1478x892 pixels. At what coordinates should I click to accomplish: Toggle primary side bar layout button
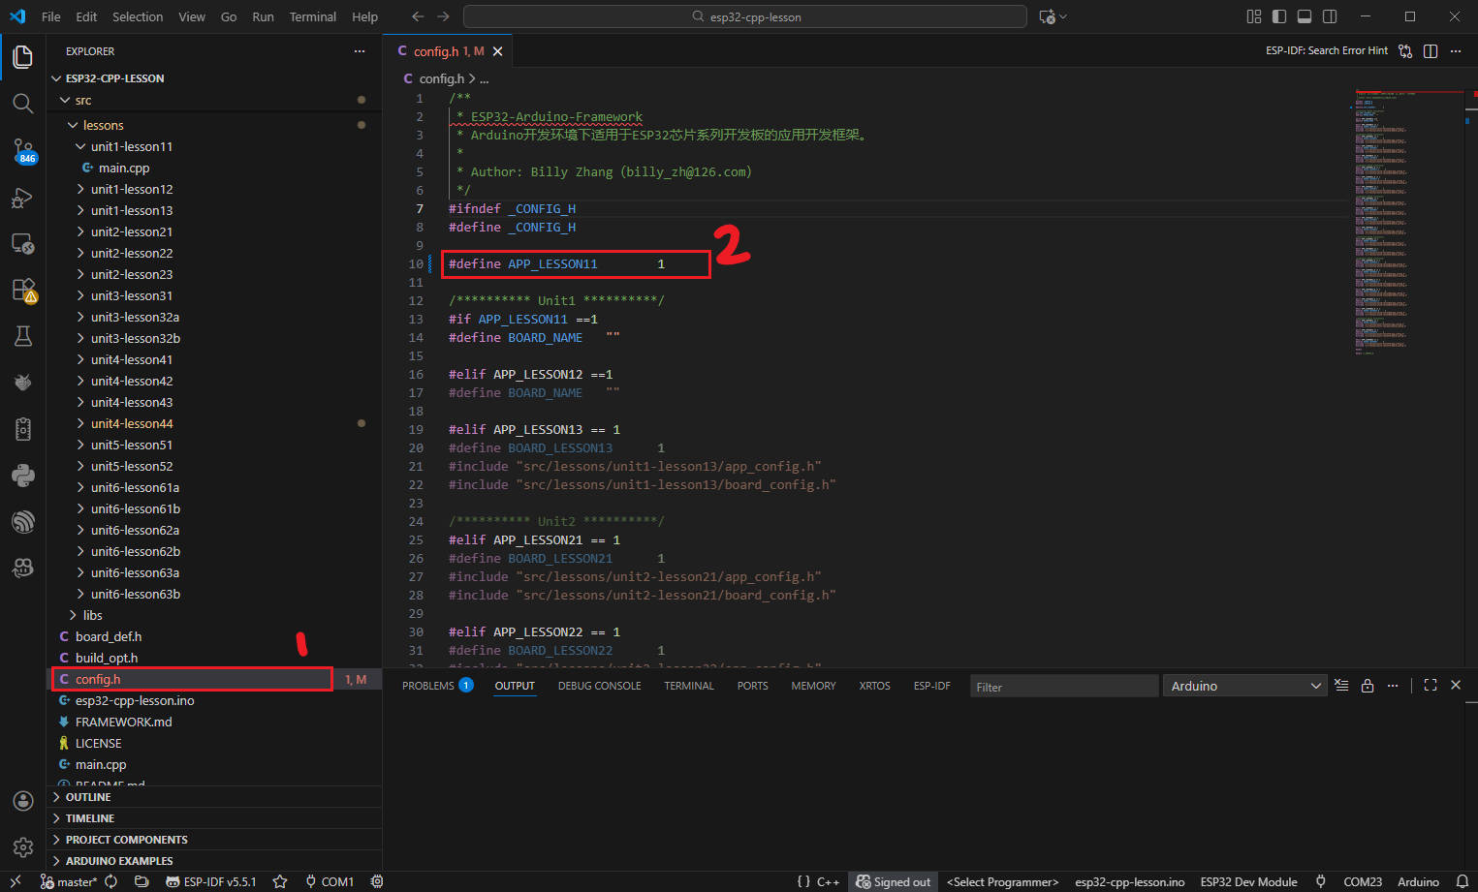pyautogui.click(x=1279, y=16)
